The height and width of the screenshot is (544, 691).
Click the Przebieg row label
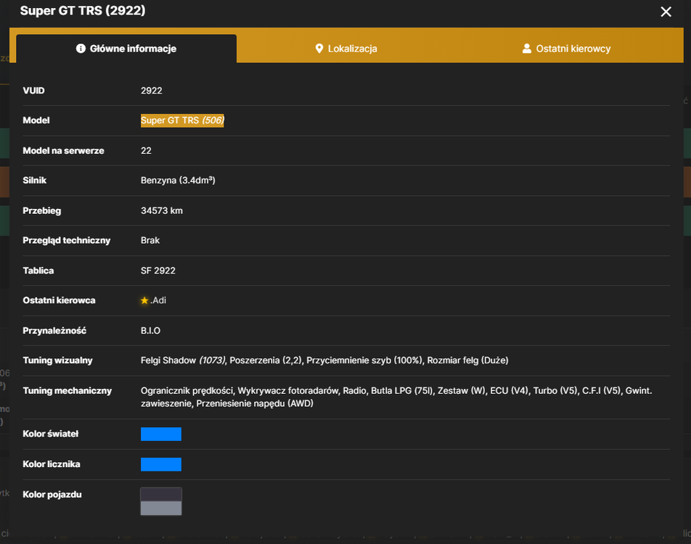point(42,210)
